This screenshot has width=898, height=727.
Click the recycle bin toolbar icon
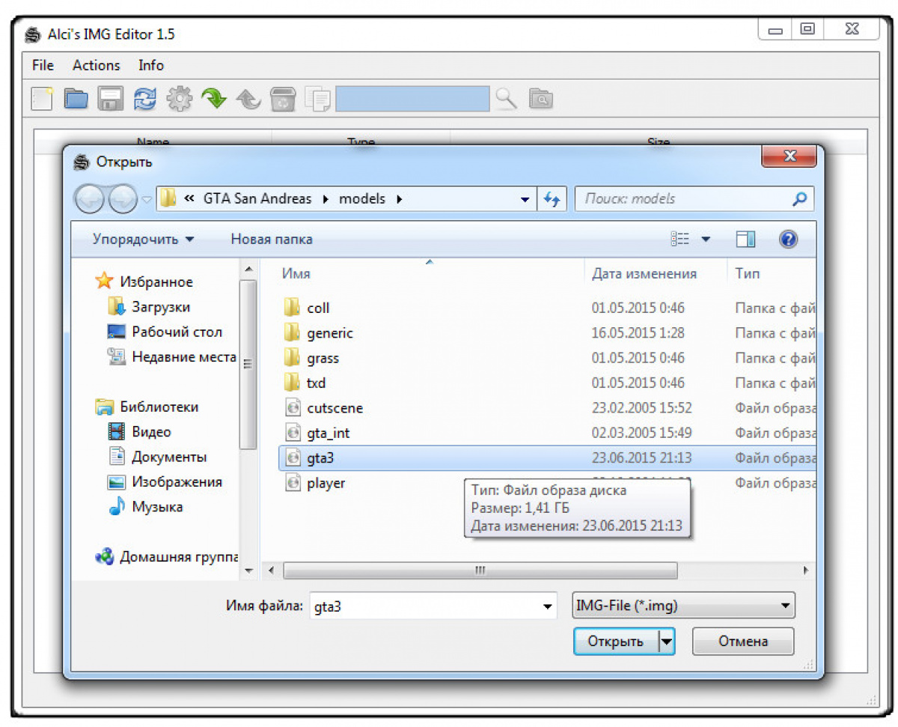(x=283, y=99)
